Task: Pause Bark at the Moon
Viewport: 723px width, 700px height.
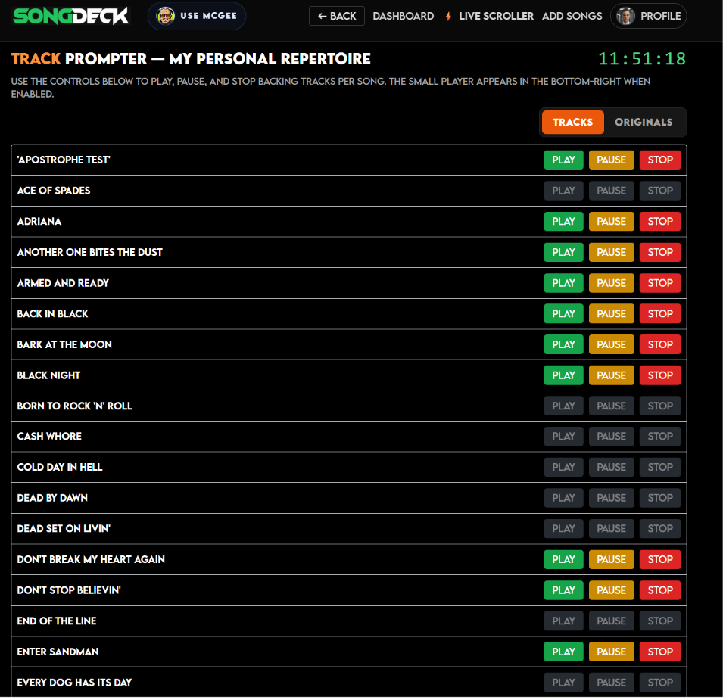Action: click(x=612, y=344)
